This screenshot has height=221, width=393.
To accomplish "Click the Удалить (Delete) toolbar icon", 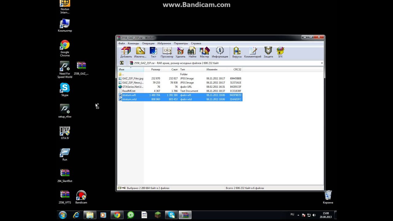I will [181, 52].
